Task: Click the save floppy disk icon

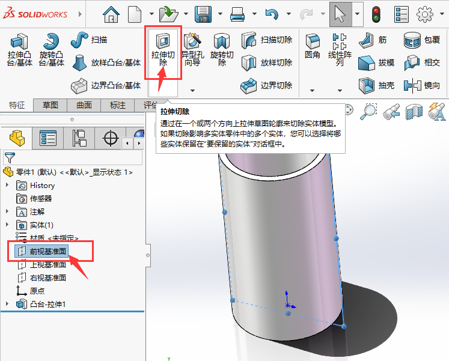Action: point(203,13)
